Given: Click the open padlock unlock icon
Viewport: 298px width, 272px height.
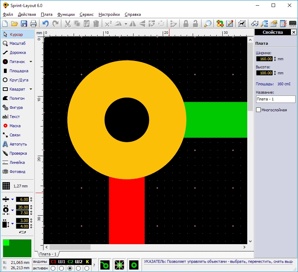Looking at the screenshot, I should coord(195,24).
